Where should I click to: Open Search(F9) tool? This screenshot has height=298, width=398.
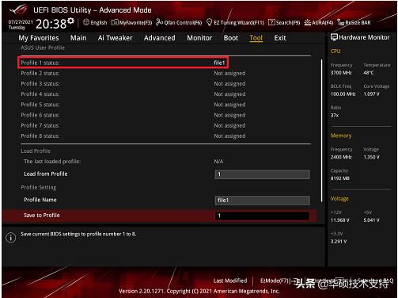click(284, 22)
